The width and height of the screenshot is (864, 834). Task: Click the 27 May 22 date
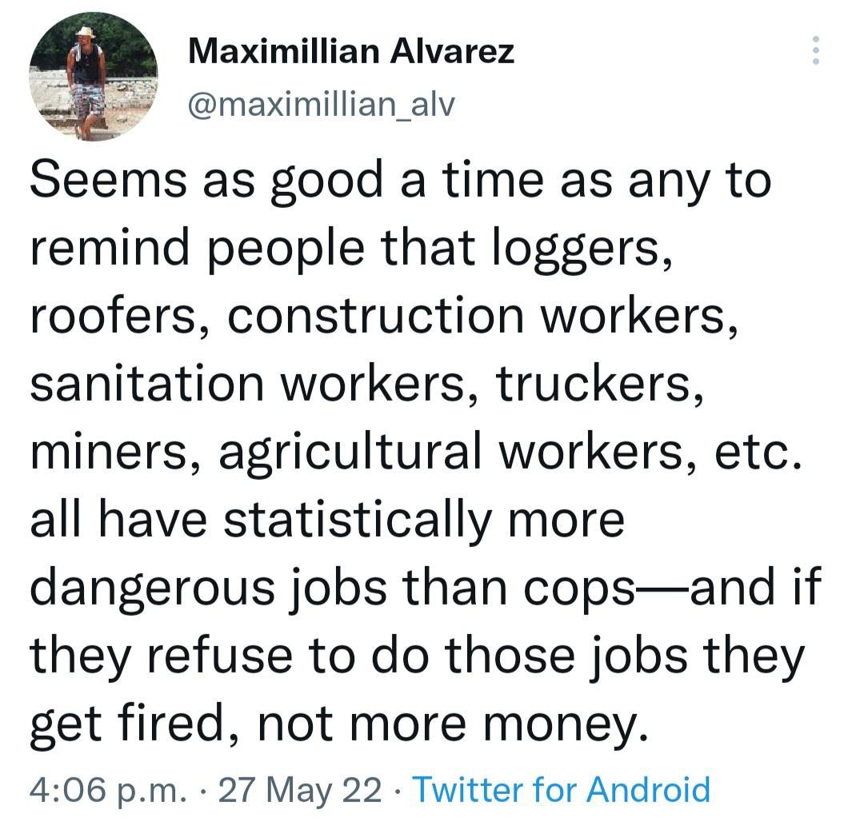(299, 790)
